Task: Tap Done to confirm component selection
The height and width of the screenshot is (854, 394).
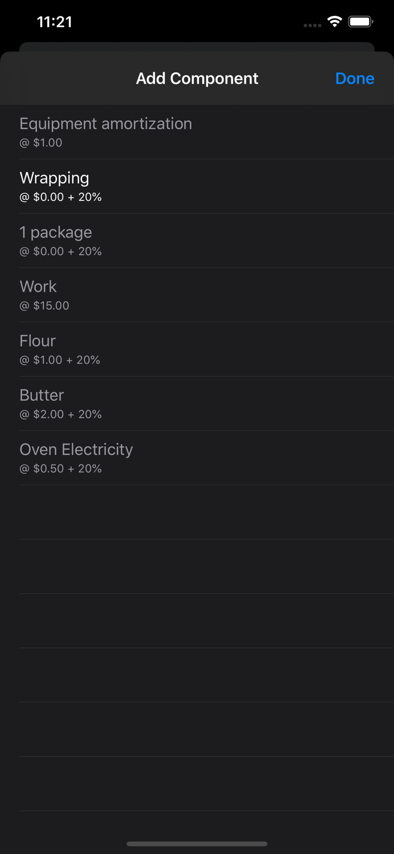Action: (354, 78)
